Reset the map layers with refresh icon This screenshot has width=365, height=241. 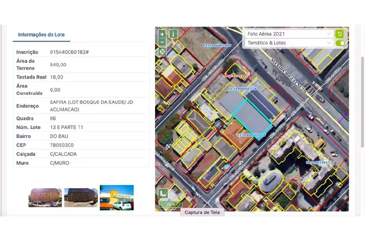click(x=339, y=34)
